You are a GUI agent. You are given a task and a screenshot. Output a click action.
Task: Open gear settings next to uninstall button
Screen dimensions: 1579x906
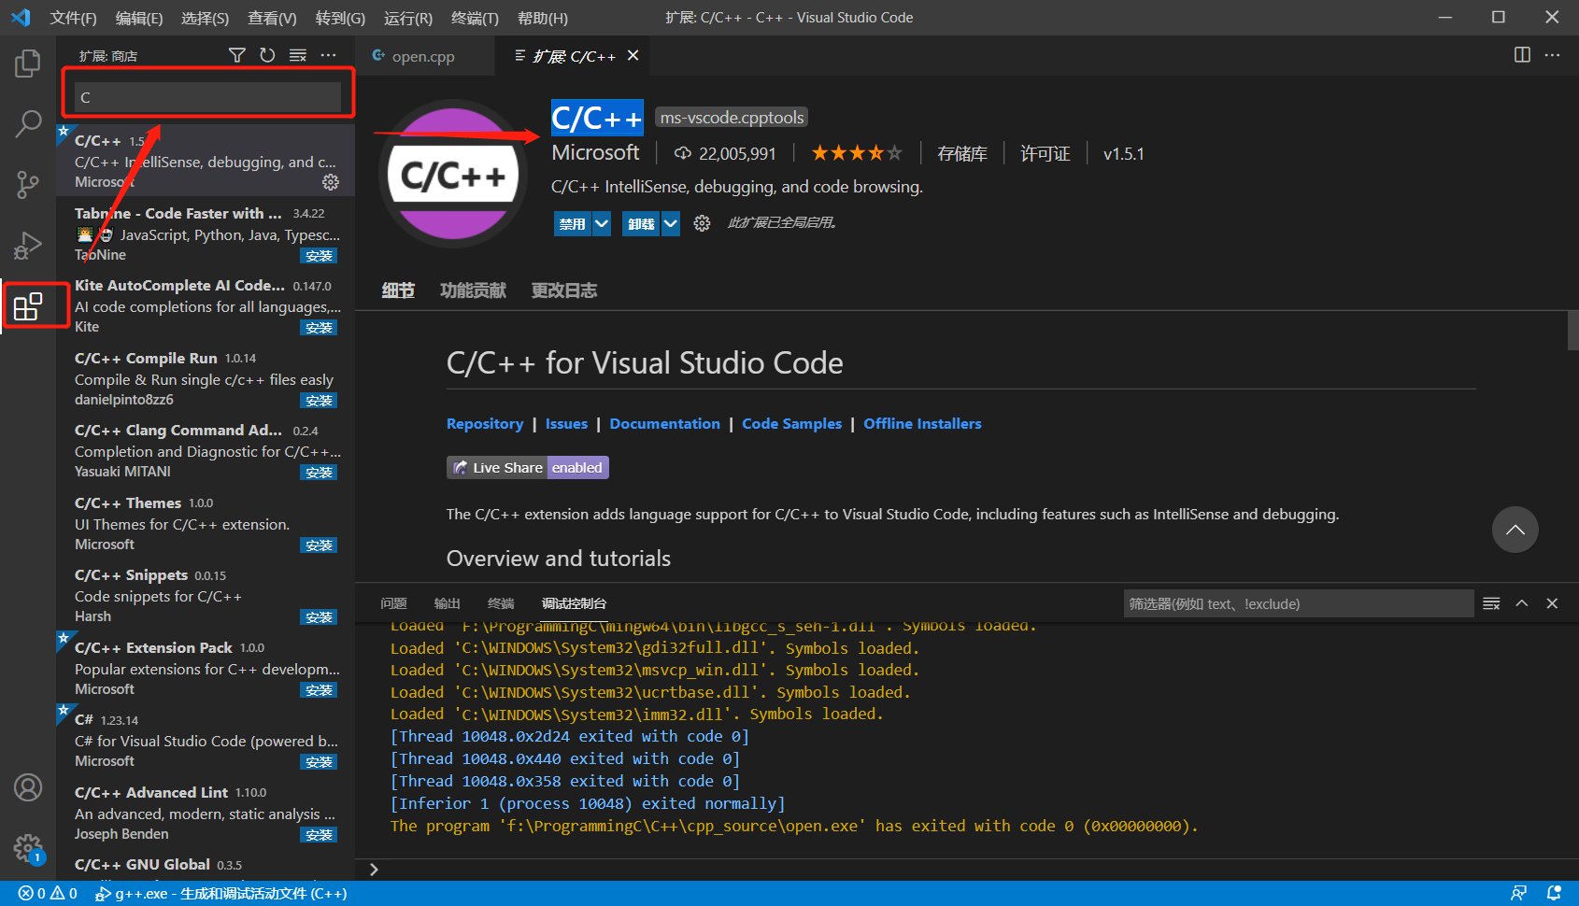click(702, 223)
